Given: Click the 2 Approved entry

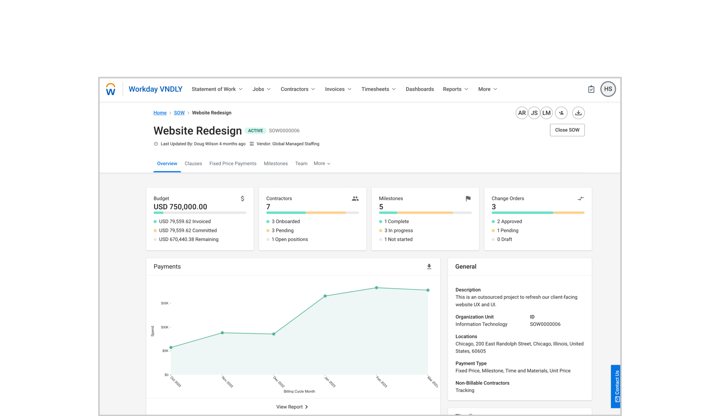Looking at the screenshot, I should pyautogui.click(x=509, y=221).
